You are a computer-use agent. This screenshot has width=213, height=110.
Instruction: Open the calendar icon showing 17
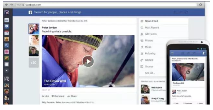(x=6, y=33)
